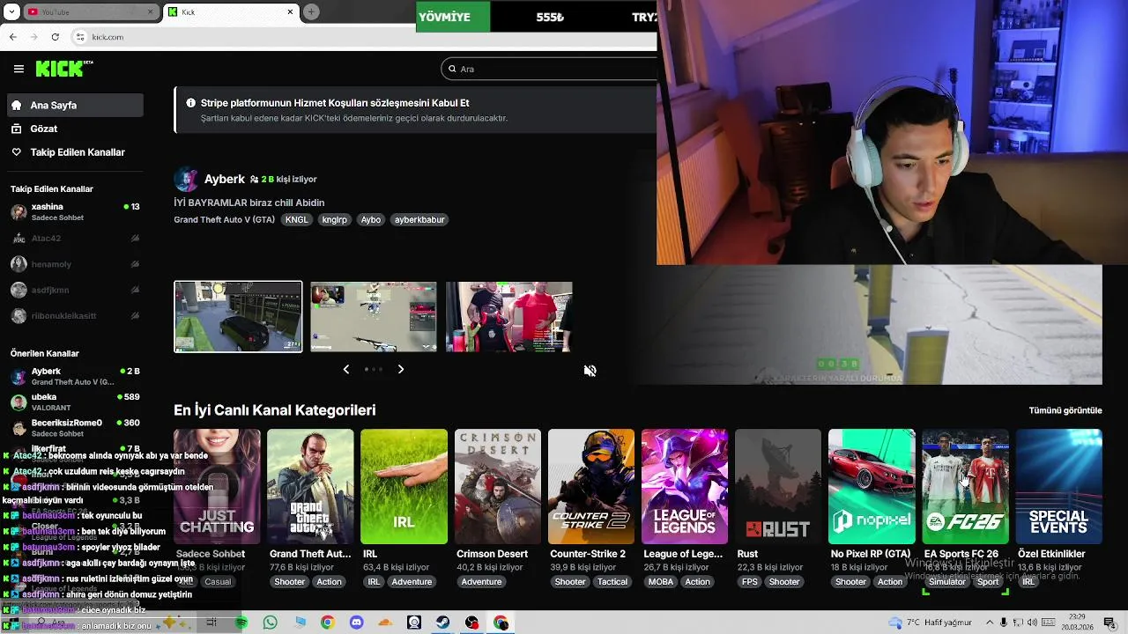Open League of Legends category card
This screenshot has height=634, width=1128.
[x=685, y=486]
